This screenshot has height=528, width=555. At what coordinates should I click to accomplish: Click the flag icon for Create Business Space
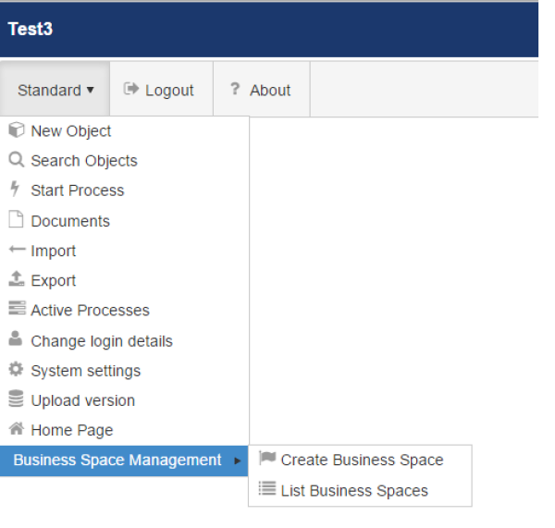[267, 459]
